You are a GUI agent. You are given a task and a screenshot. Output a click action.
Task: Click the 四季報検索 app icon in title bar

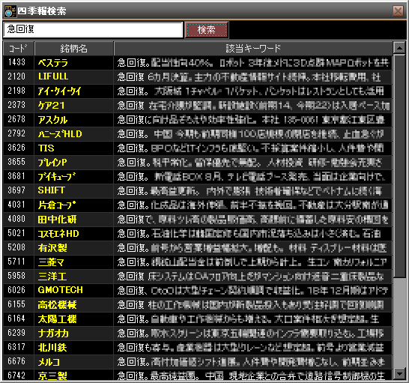[x=10, y=11]
